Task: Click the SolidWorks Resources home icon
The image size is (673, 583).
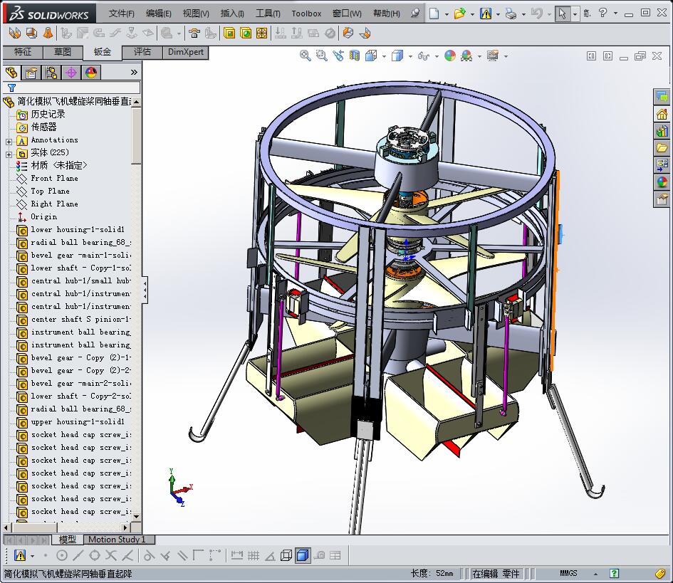Action: tap(662, 114)
